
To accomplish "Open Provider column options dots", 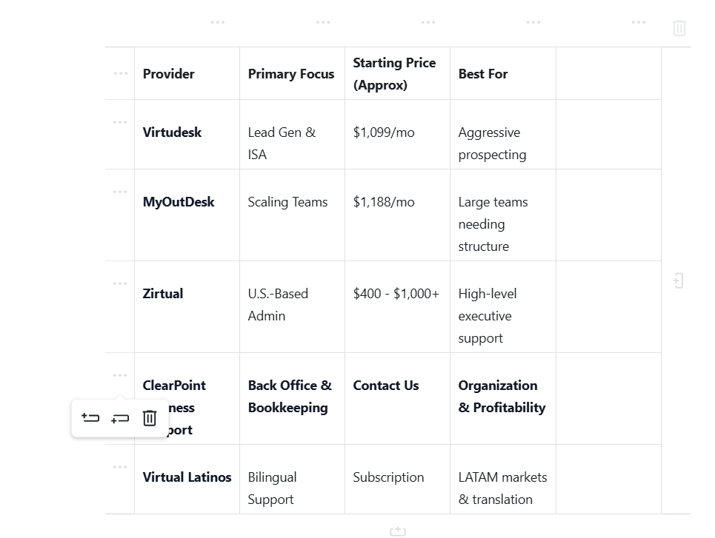I will tap(218, 22).
